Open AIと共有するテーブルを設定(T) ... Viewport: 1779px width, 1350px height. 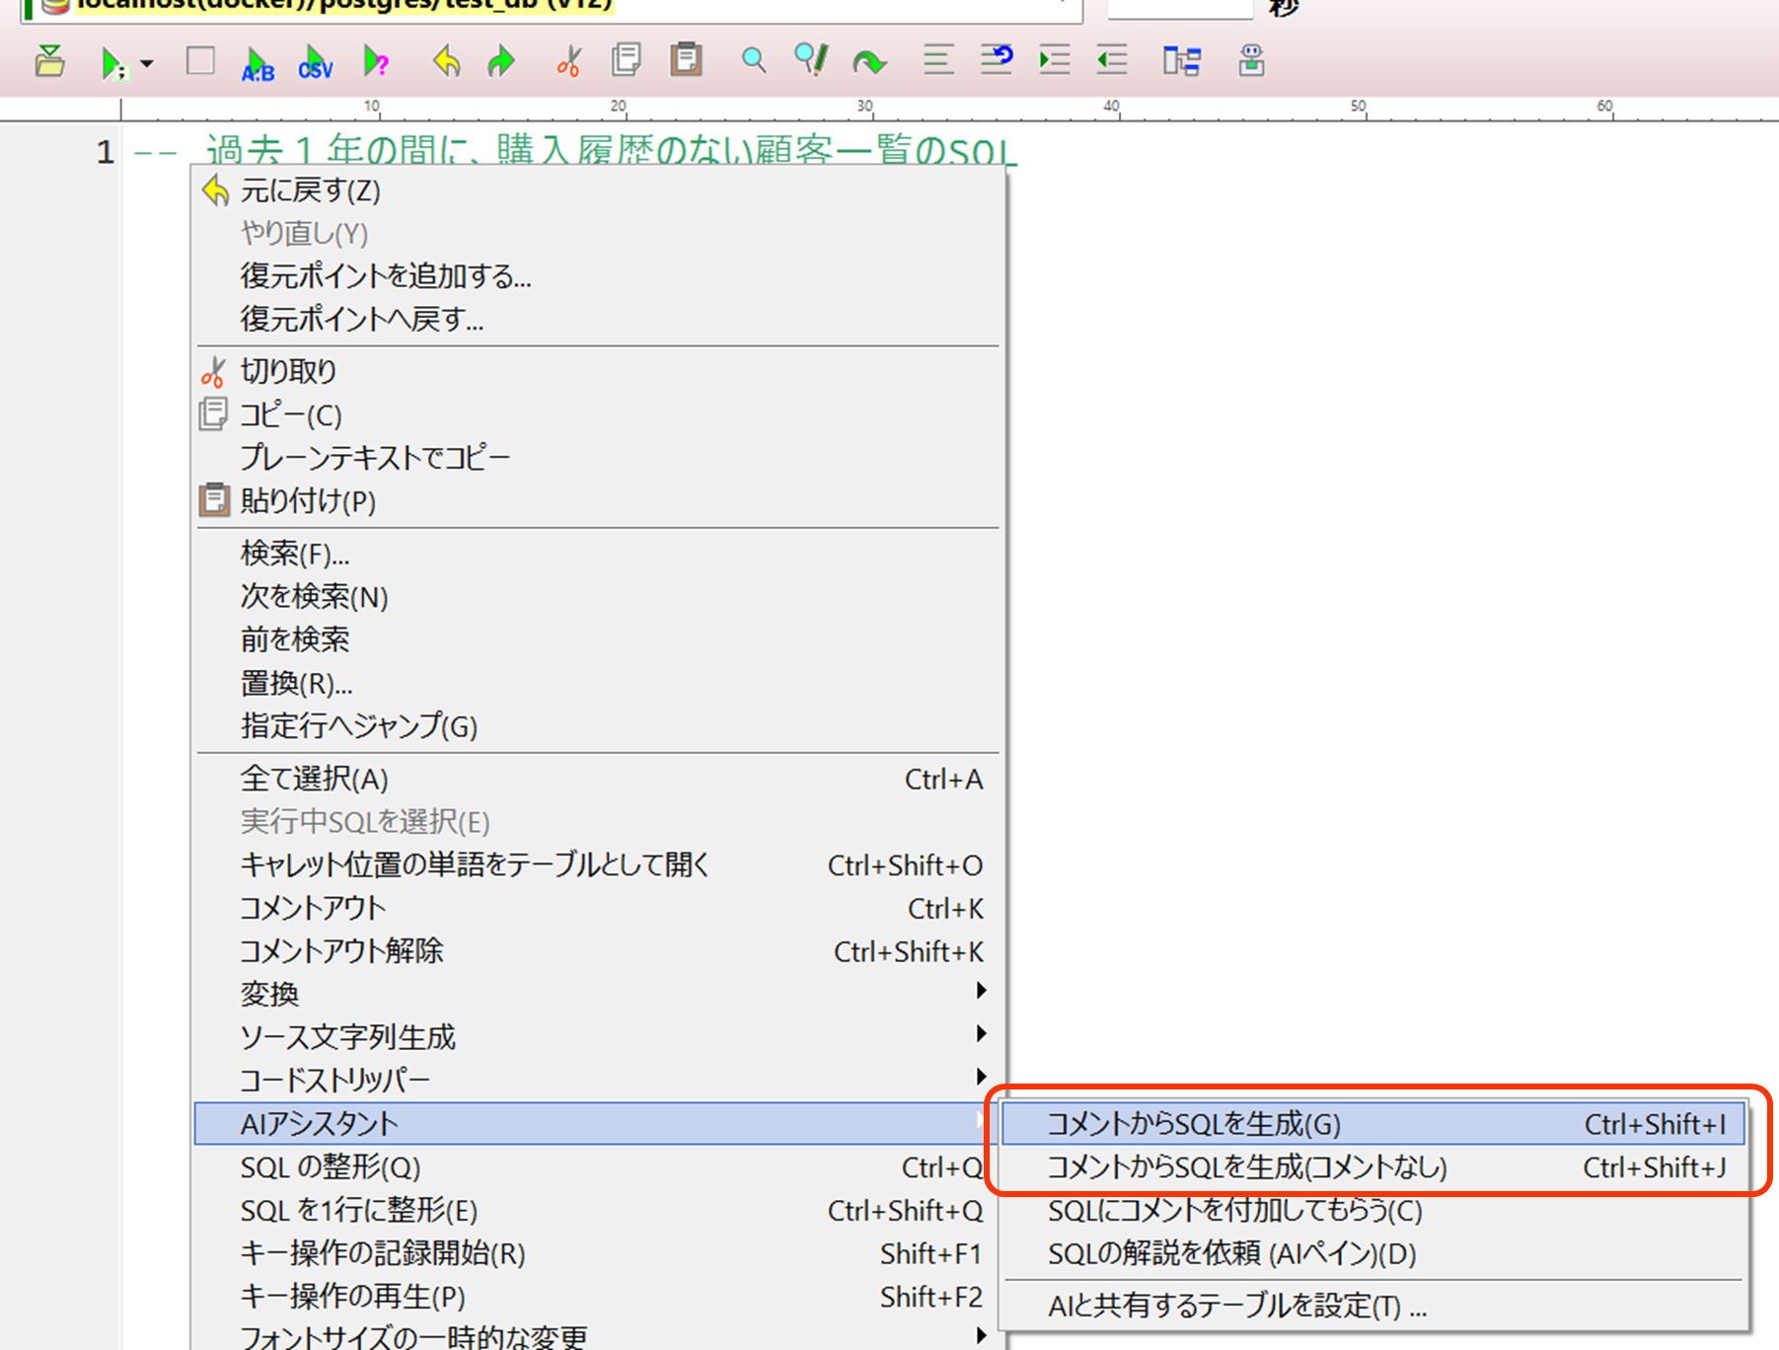[x=1373, y=1307]
